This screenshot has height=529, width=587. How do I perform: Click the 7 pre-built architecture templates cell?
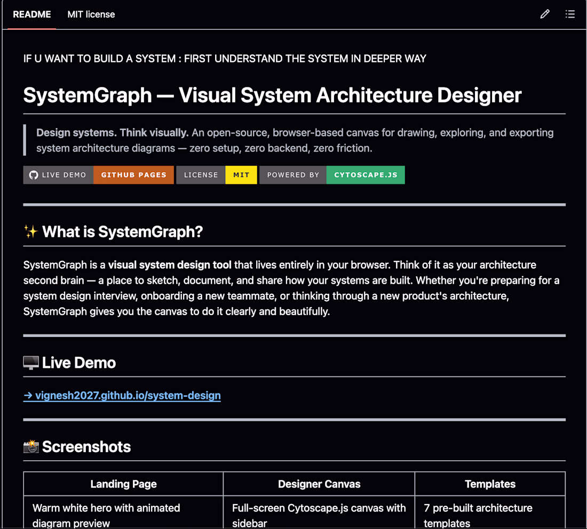click(490, 512)
